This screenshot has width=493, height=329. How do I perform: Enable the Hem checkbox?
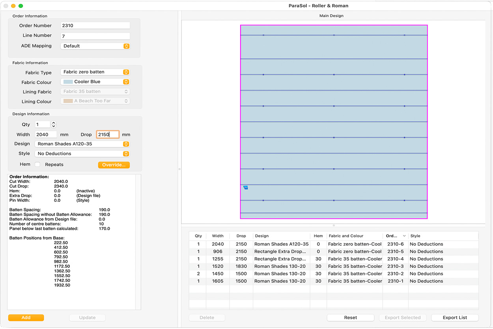pos(37,165)
